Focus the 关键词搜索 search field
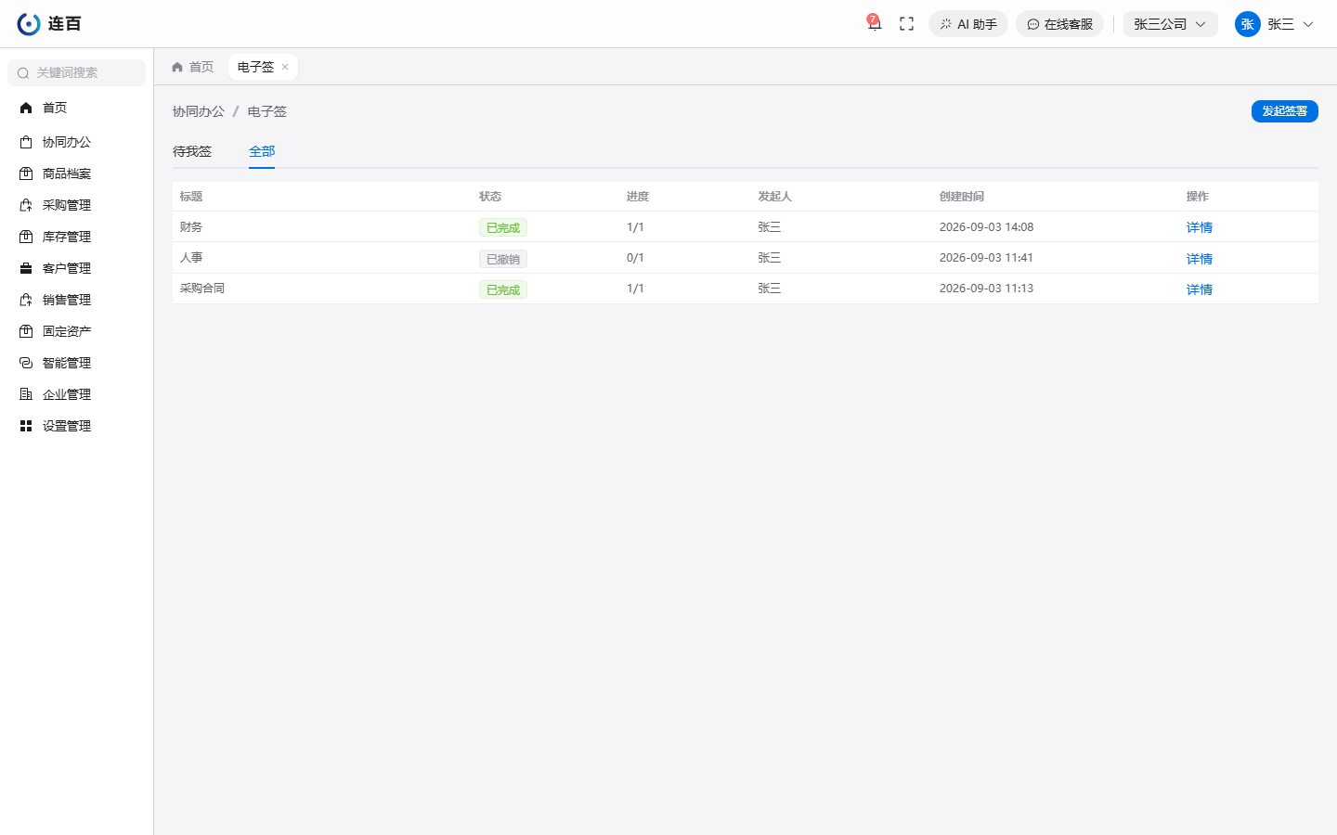The height and width of the screenshot is (835, 1337). (76, 72)
